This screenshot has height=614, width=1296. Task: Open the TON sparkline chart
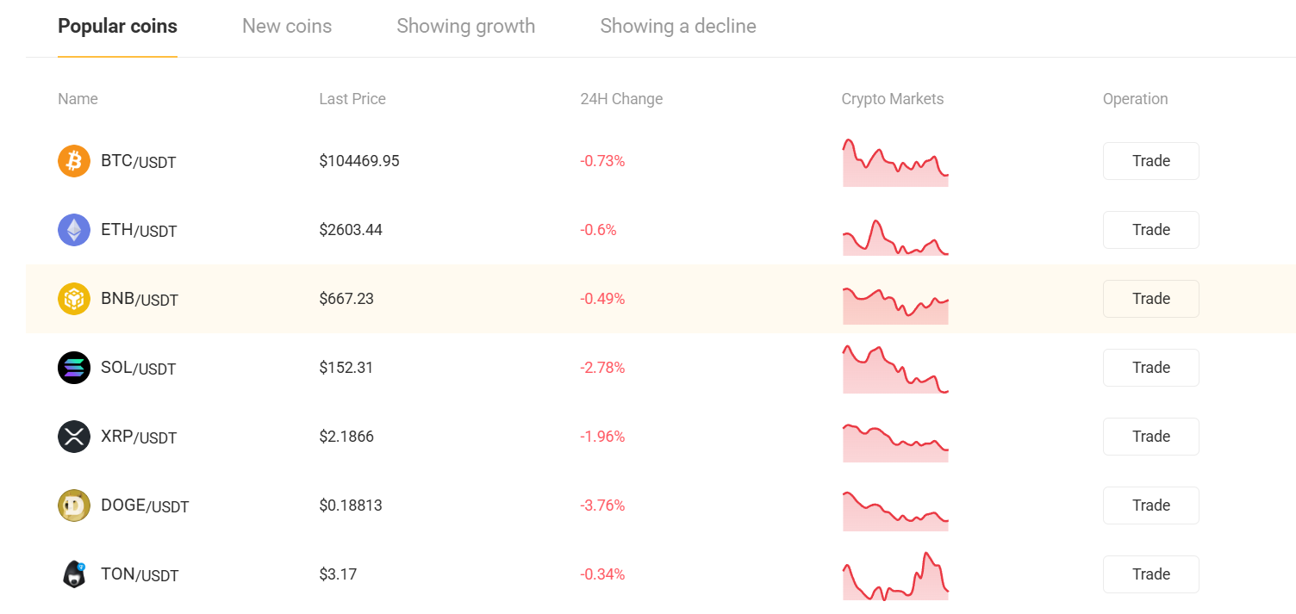[895, 576]
